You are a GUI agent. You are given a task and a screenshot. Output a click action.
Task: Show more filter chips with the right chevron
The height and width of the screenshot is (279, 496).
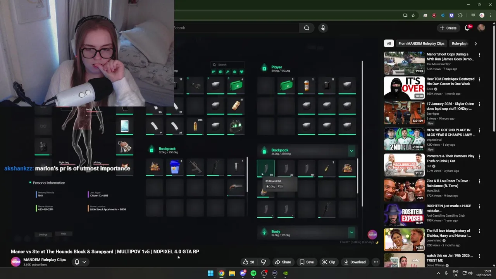point(475,43)
